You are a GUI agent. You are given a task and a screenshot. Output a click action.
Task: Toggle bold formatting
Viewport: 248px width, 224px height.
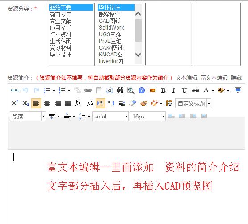coord(163,90)
